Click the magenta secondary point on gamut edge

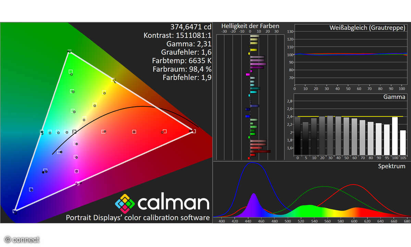(x=78, y=183)
